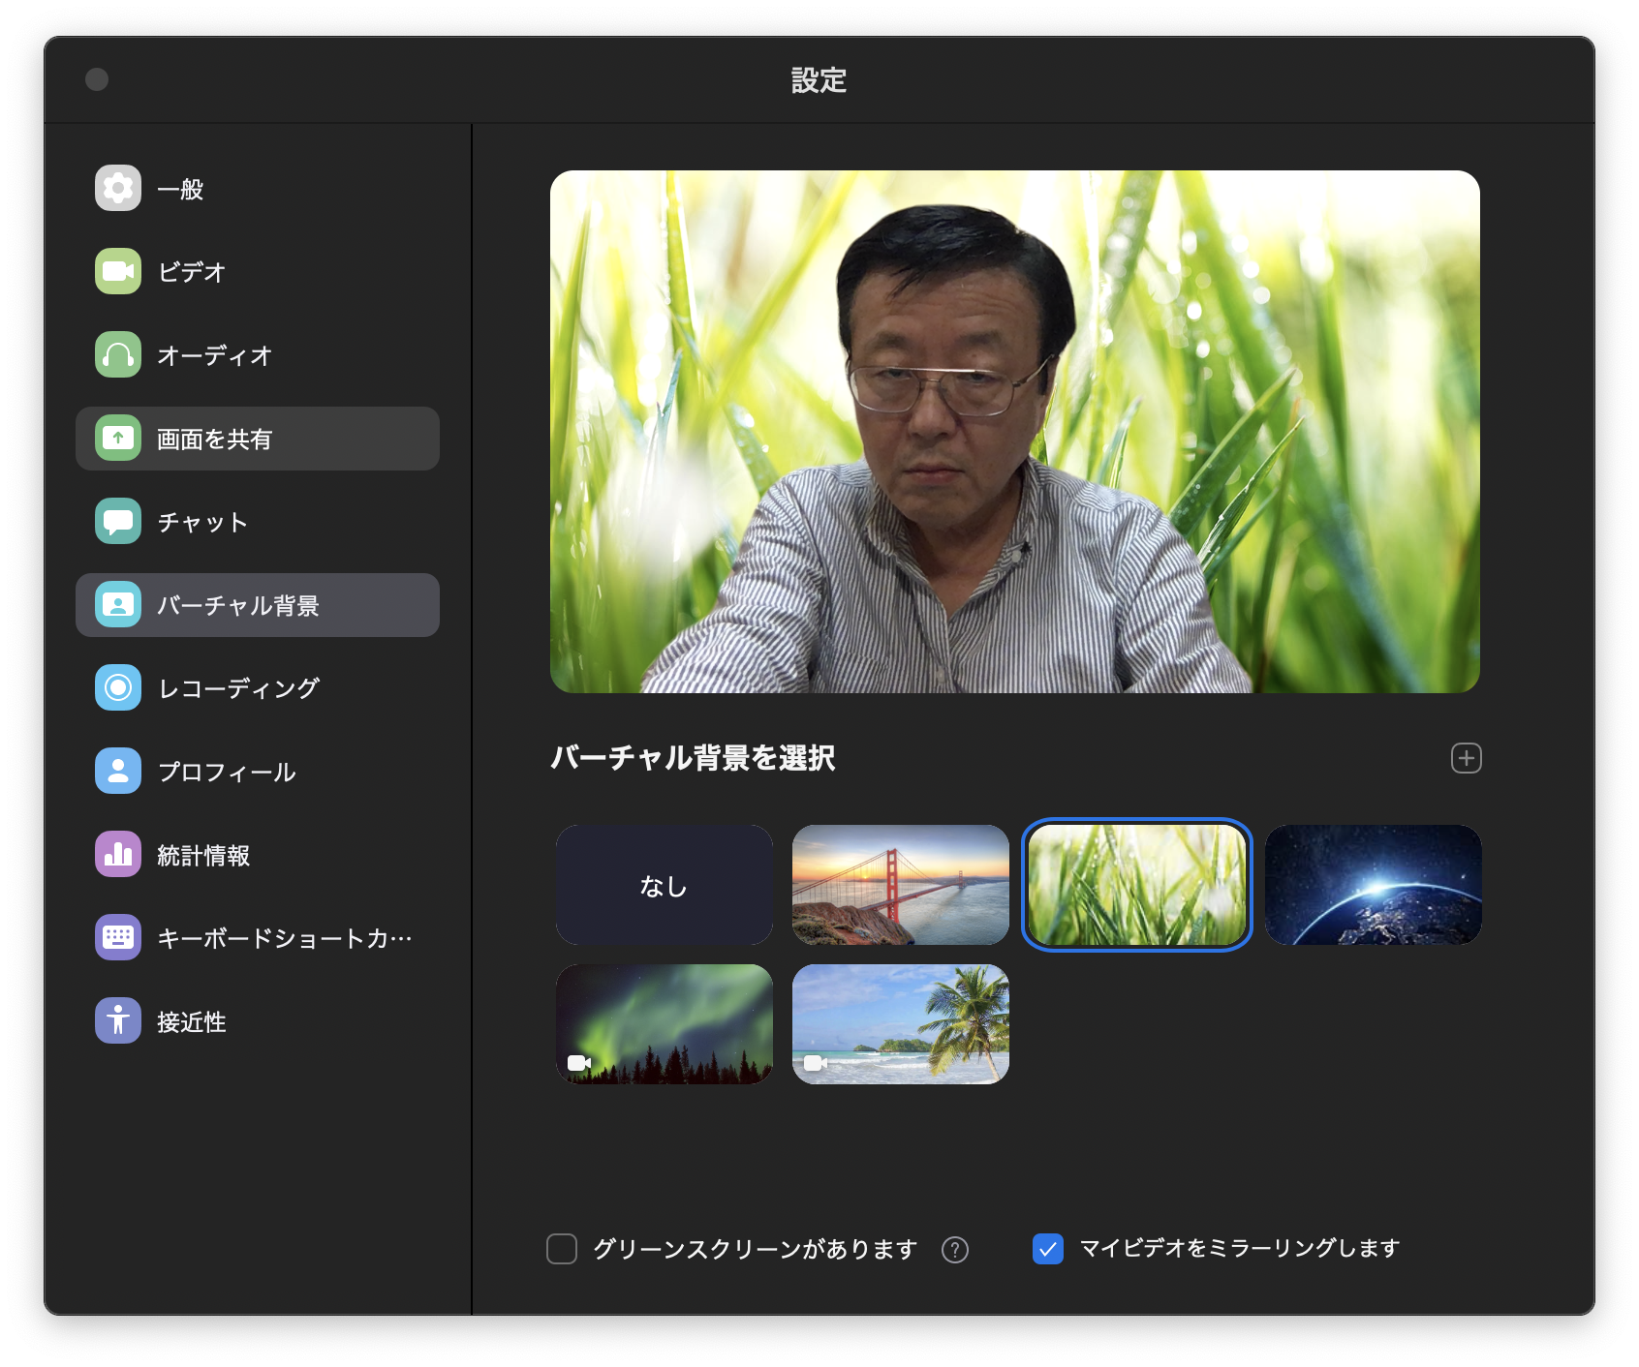Open the 一般 general settings gear icon
This screenshot has height=1367, width=1639.
[x=118, y=188]
